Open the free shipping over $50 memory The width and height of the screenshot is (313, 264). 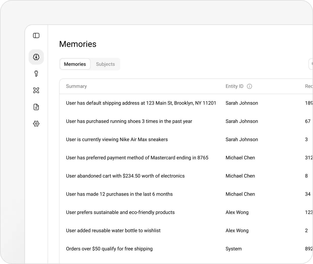pos(109,249)
